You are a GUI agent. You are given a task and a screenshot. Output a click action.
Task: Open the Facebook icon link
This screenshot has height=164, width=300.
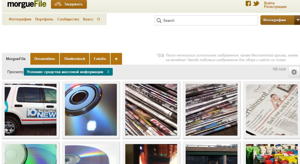point(248,4)
